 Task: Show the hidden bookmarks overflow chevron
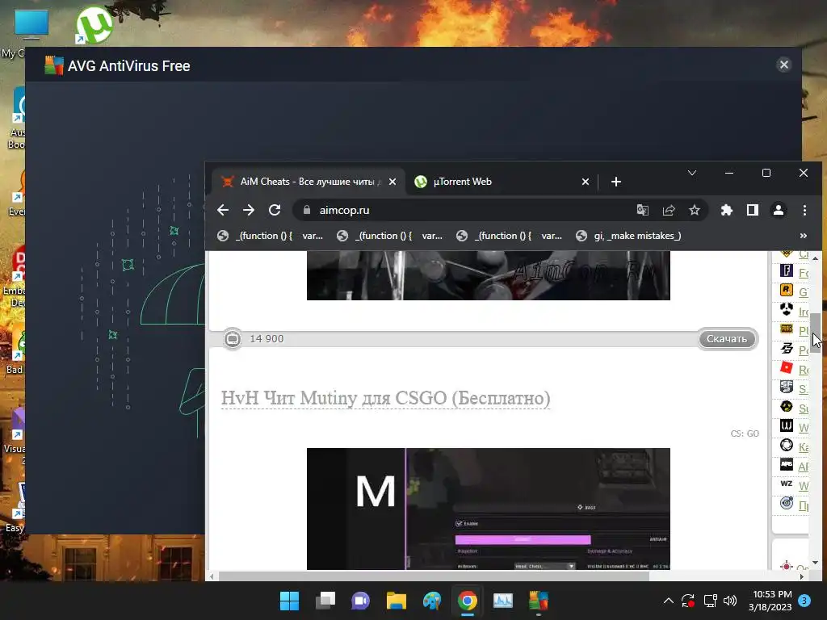804,236
